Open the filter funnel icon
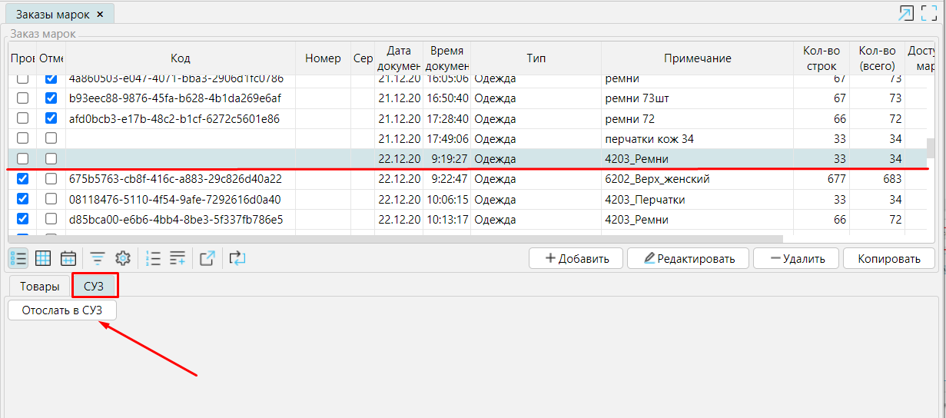946x418 pixels. (98, 258)
